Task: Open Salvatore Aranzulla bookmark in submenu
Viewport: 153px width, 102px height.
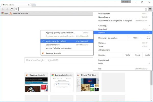Action: (x=67, y=53)
